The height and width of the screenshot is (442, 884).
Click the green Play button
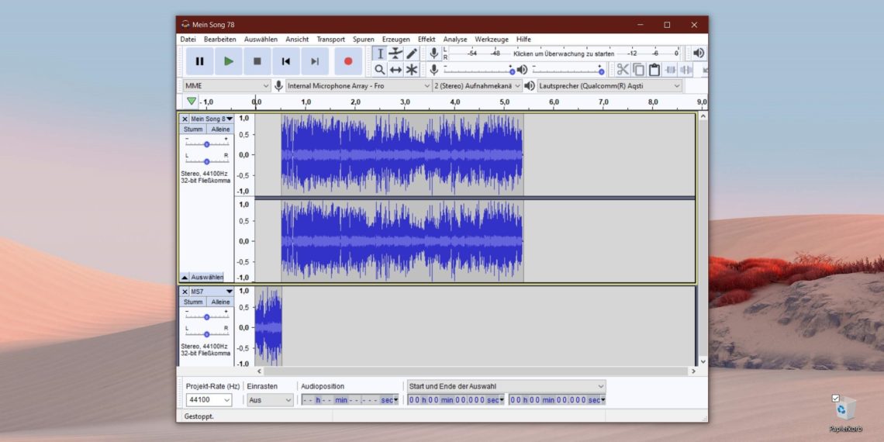click(x=228, y=61)
